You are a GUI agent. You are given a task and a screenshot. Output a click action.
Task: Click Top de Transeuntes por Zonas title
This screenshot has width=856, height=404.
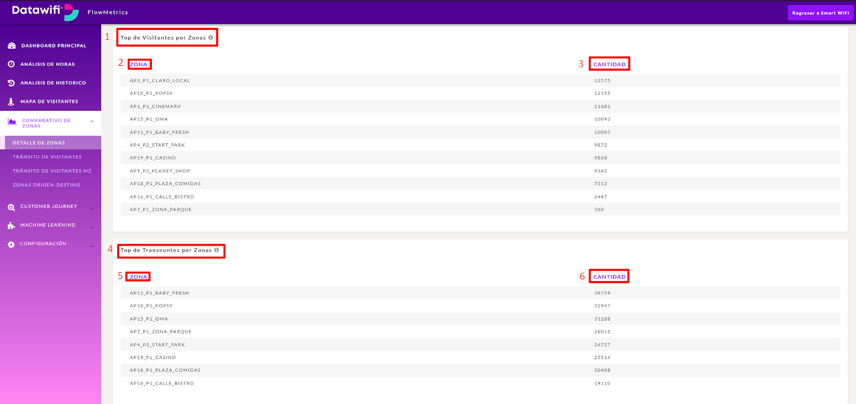pyautogui.click(x=166, y=250)
